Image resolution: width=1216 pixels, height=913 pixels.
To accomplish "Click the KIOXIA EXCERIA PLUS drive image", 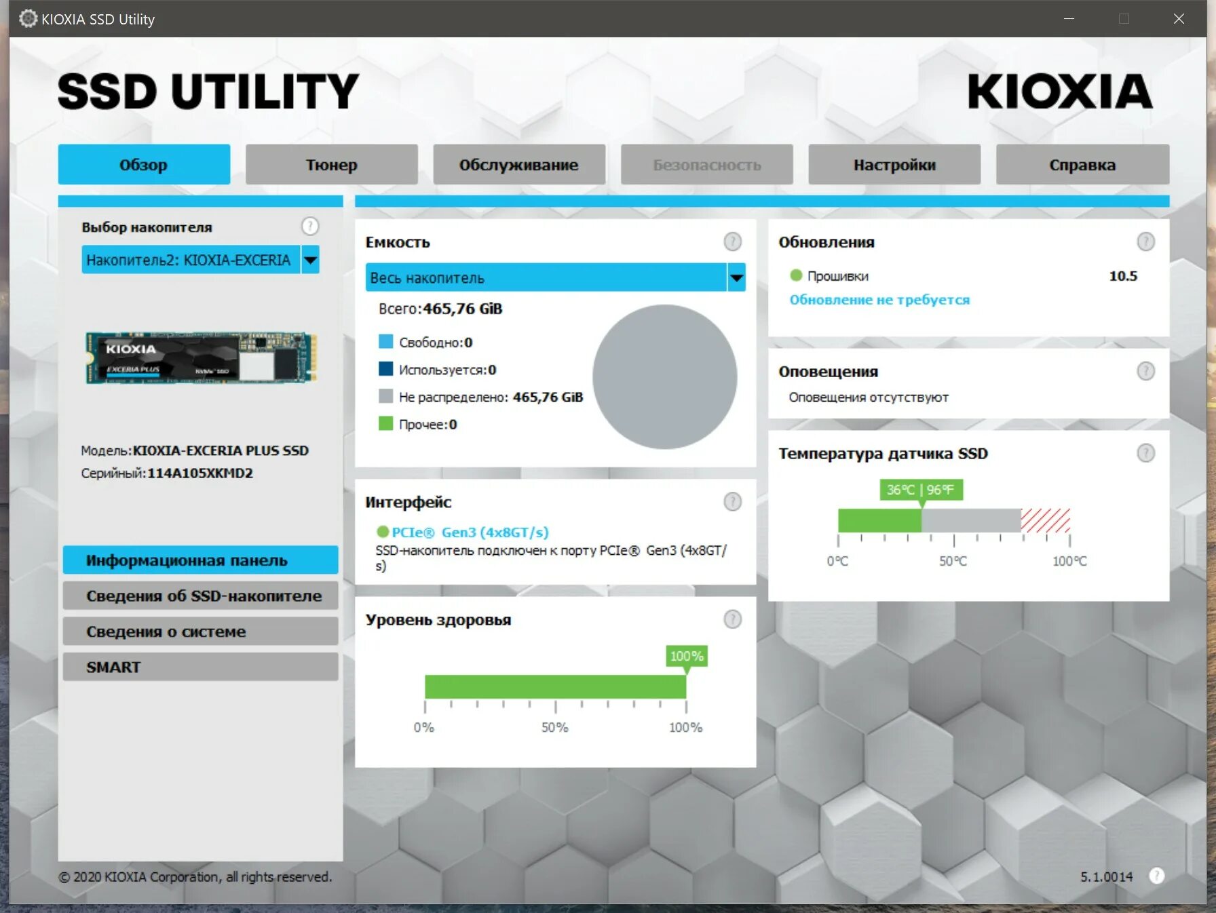I will click(x=200, y=358).
